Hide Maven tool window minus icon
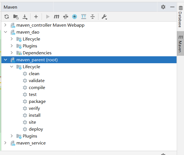184x155 pixels. click(172, 7)
